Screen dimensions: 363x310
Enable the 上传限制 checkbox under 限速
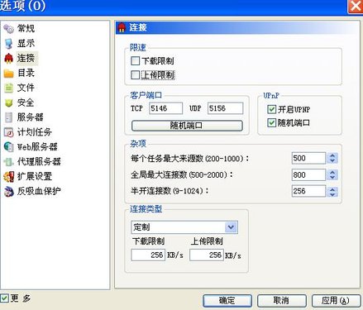tap(135, 75)
